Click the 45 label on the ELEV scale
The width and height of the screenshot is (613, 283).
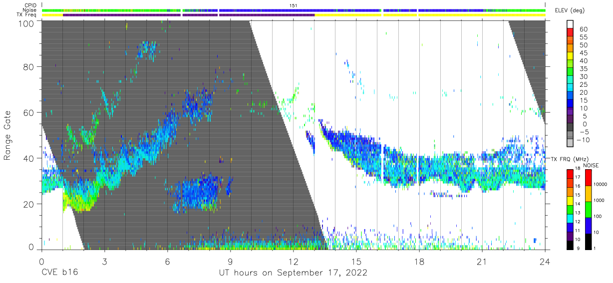(583, 53)
